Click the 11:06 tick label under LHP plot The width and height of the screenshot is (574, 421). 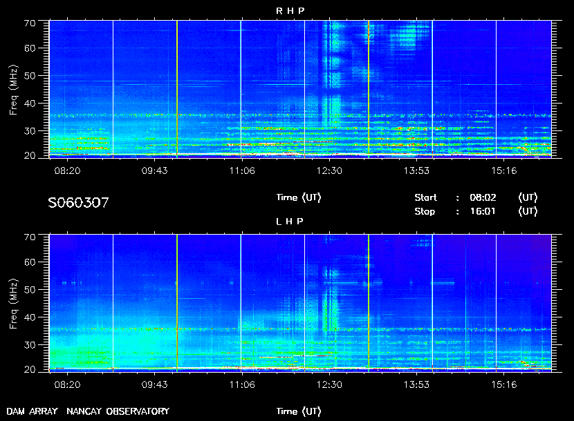[242, 385]
